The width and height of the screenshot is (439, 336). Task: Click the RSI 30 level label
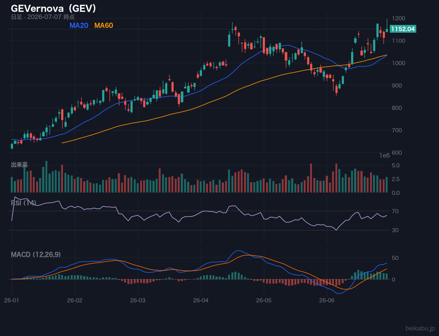(x=395, y=230)
